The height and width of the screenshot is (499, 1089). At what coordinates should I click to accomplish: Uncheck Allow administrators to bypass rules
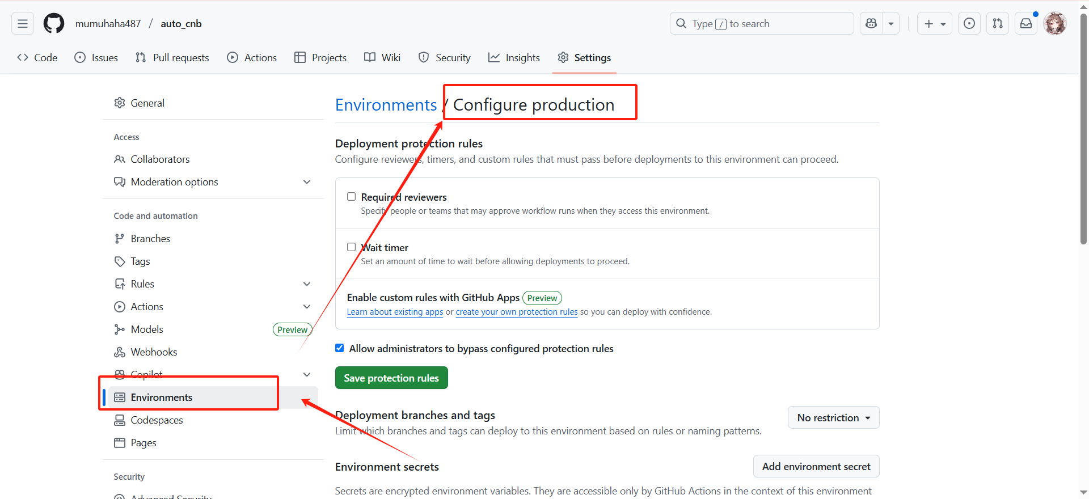tap(340, 348)
